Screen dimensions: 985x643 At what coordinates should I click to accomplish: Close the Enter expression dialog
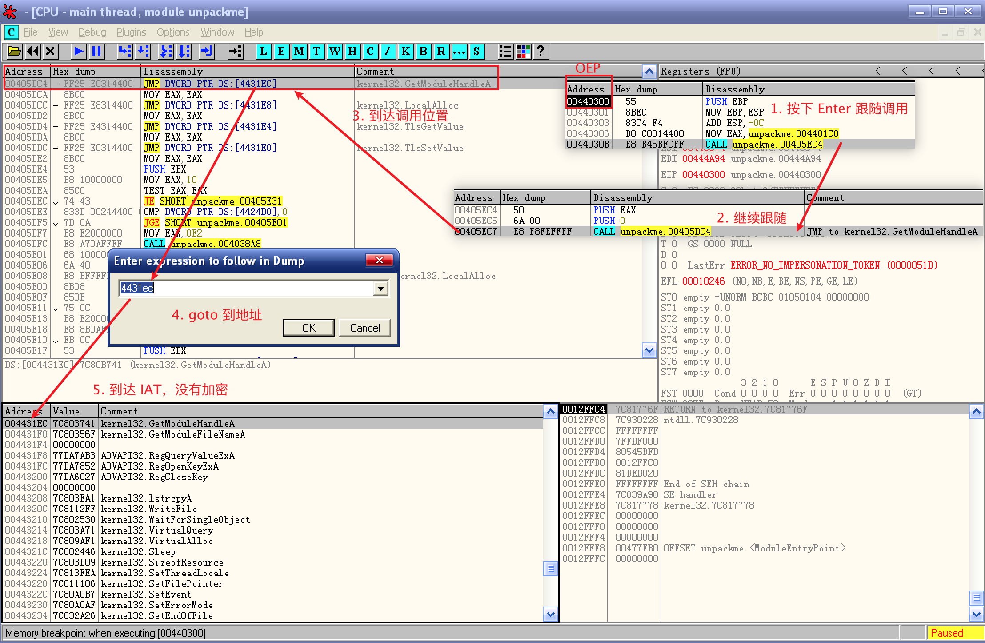(379, 261)
